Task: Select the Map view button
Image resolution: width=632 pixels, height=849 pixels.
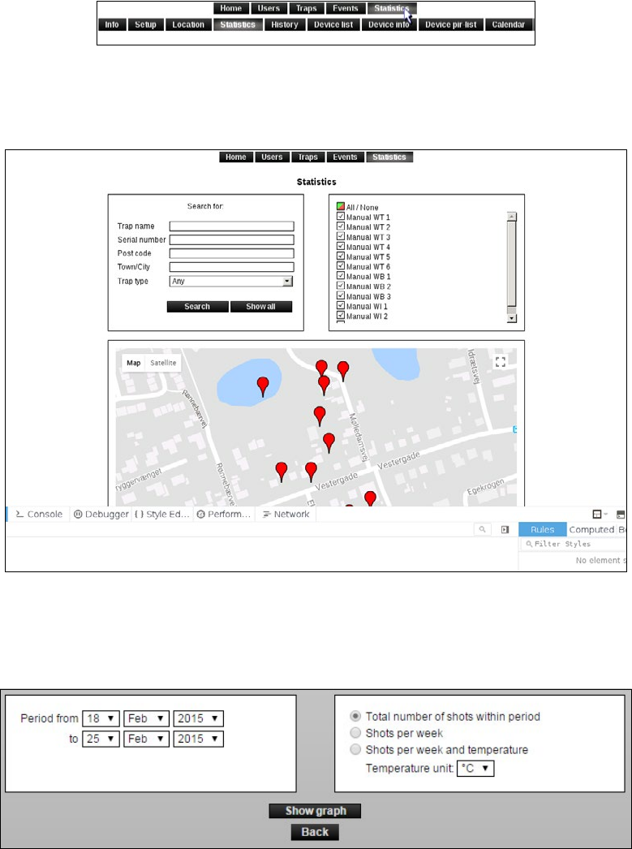Action: click(x=134, y=363)
